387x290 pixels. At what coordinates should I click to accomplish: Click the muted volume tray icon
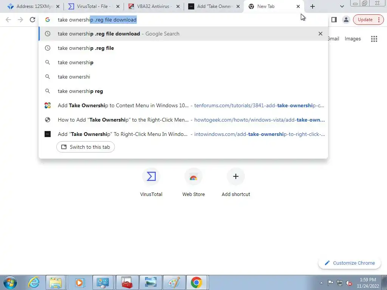pyautogui.click(x=349, y=283)
